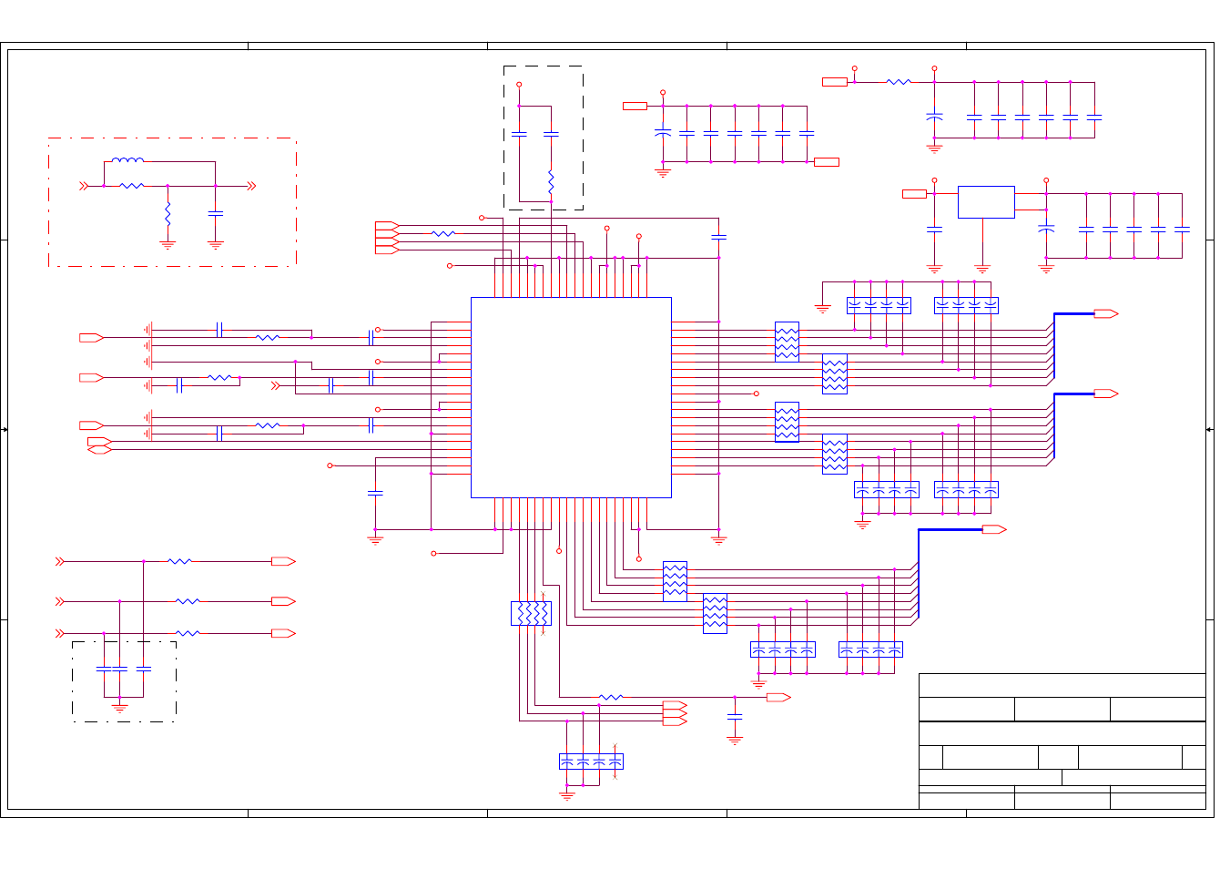This screenshot has width=1230, height=869.
Task: Click the series resistor on the top-right power rail
Action: point(899,82)
